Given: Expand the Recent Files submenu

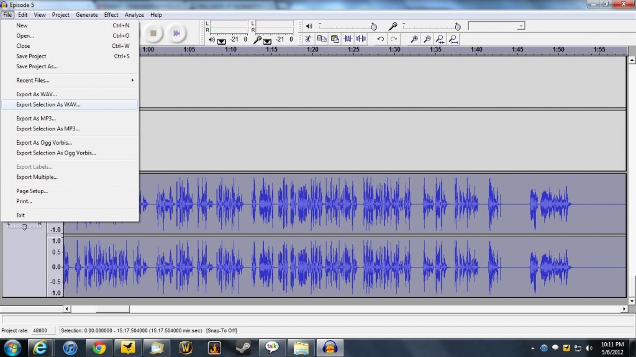Looking at the screenshot, I should (x=70, y=80).
